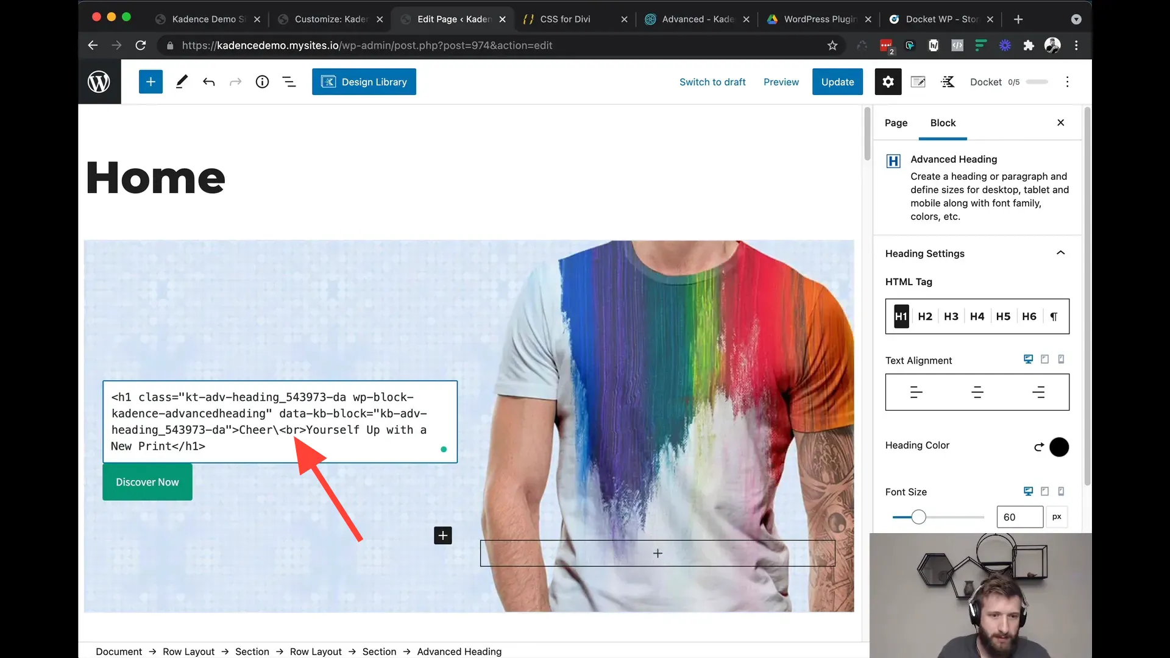Open the List View outline icon
Viewport: 1170px width, 658px height.
click(x=289, y=82)
